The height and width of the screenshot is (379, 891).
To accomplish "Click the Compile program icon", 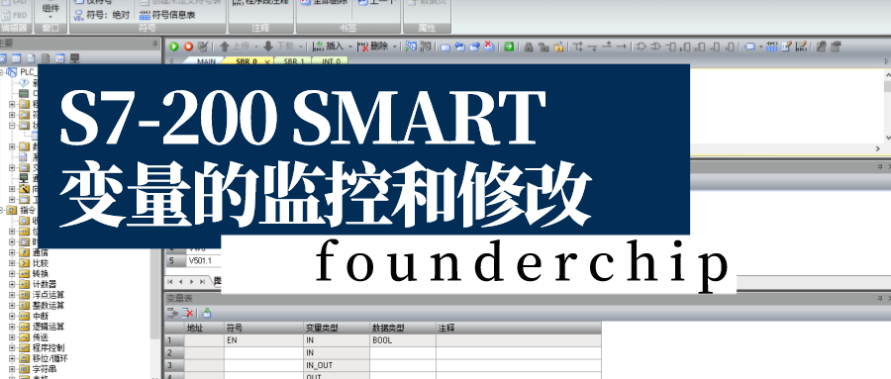I will [202, 47].
